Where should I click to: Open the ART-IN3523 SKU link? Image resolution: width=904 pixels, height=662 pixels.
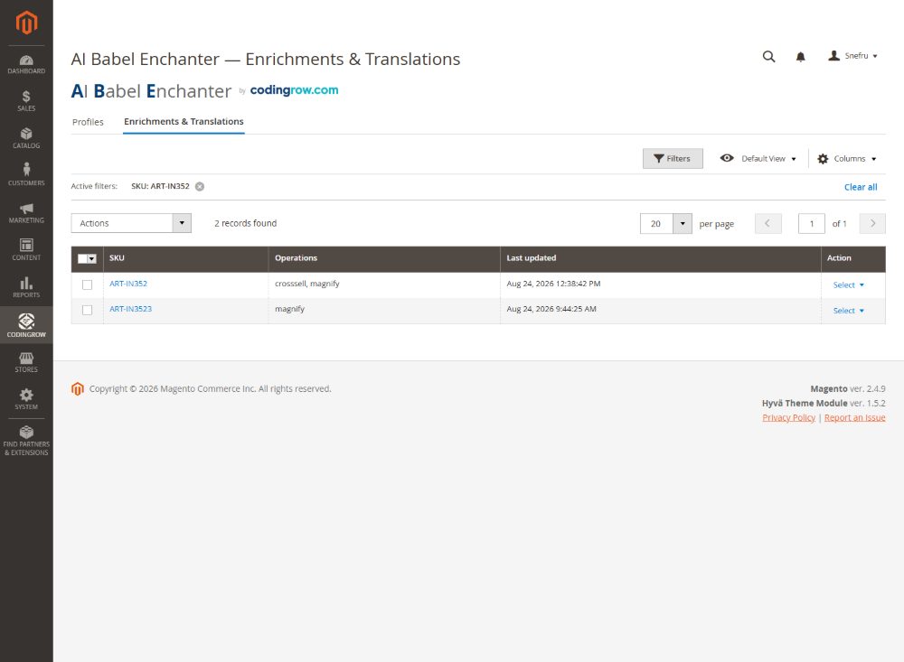click(130, 309)
